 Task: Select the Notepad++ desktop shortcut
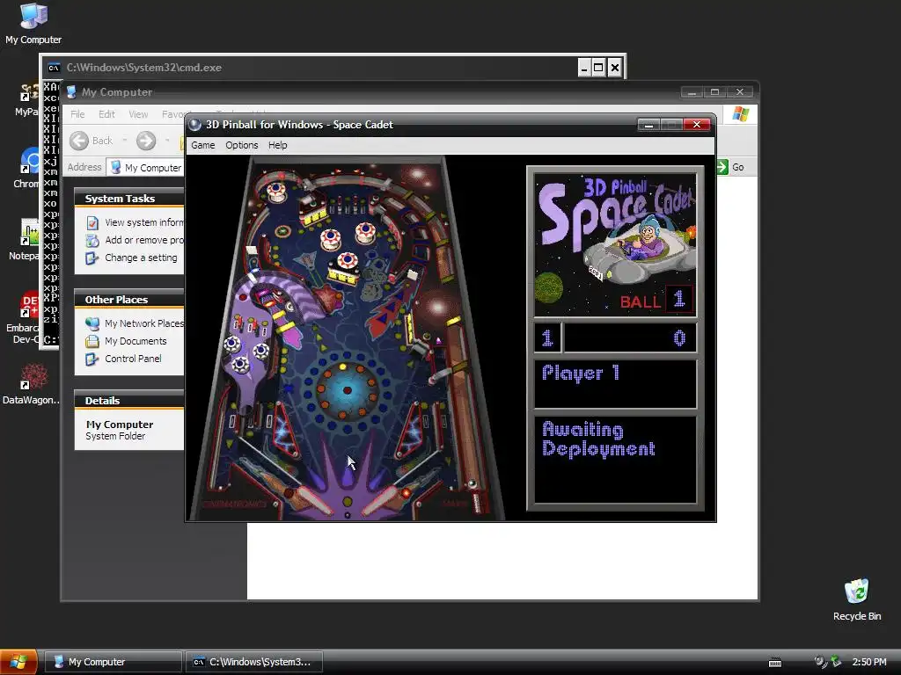tap(24, 239)
